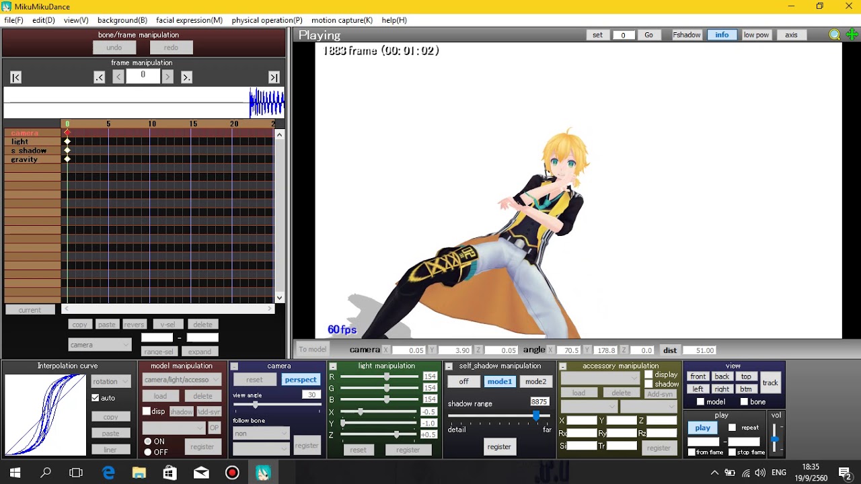Step forward one frame arrow

tap(167, 77)
